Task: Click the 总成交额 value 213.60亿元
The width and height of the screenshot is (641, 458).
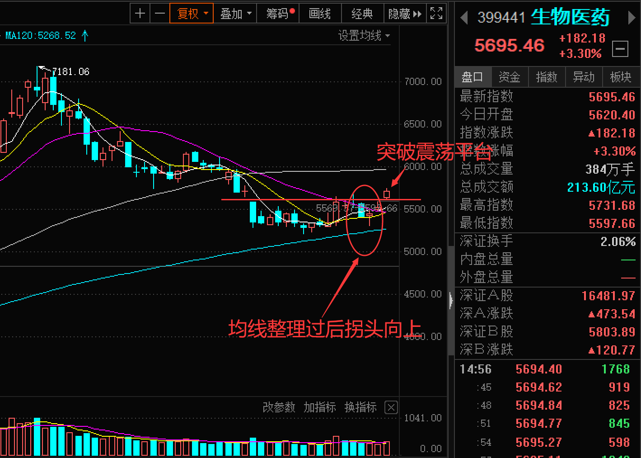Action: (601, 187)
